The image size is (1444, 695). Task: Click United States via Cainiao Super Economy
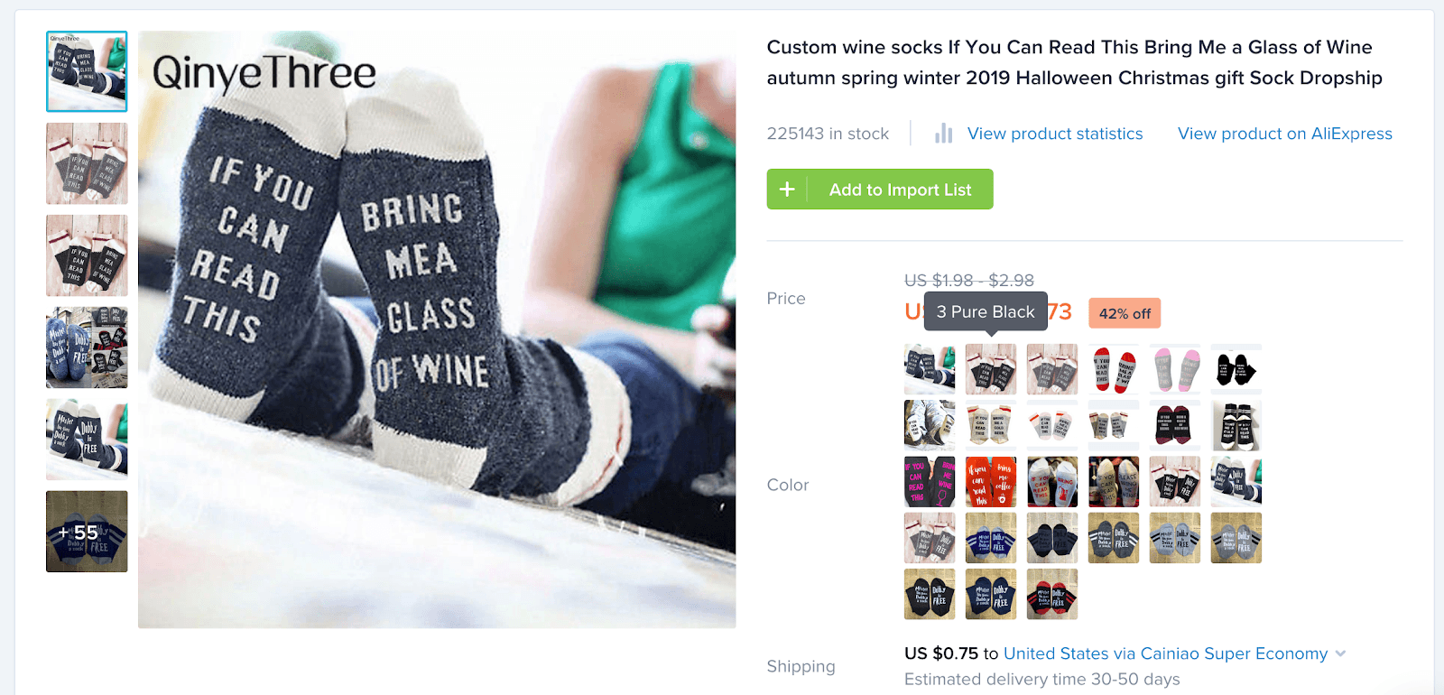coord(1165,653)
